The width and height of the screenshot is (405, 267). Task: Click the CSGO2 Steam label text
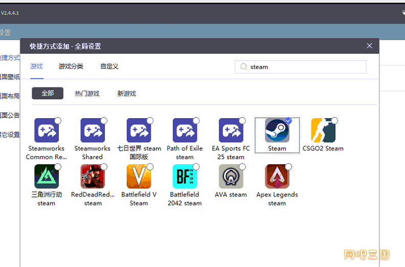click(x=323, y=148)
